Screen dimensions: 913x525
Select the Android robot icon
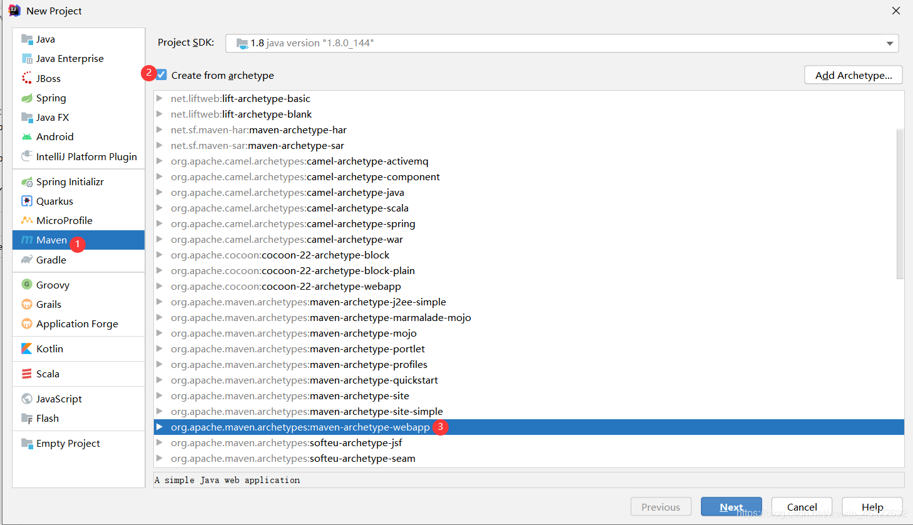pos(27,137)
